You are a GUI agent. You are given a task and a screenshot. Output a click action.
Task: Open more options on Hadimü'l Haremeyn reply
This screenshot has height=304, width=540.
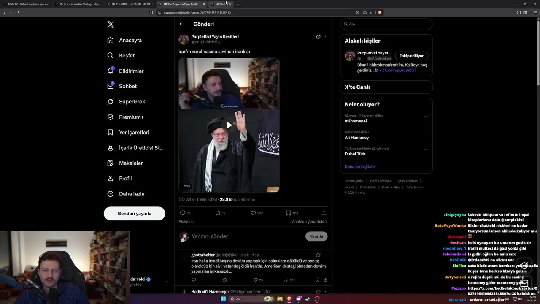[325, 292]
